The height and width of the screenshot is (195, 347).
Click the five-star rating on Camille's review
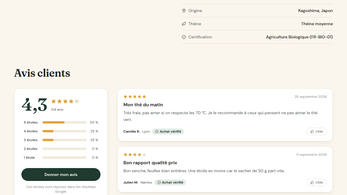tap(135, 97)
